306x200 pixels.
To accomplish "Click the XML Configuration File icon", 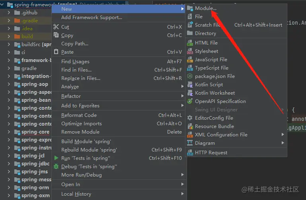I will (x=190, y=134).
